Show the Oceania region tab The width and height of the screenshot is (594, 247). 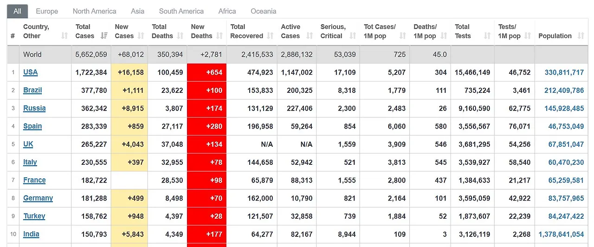click(264, 11)
